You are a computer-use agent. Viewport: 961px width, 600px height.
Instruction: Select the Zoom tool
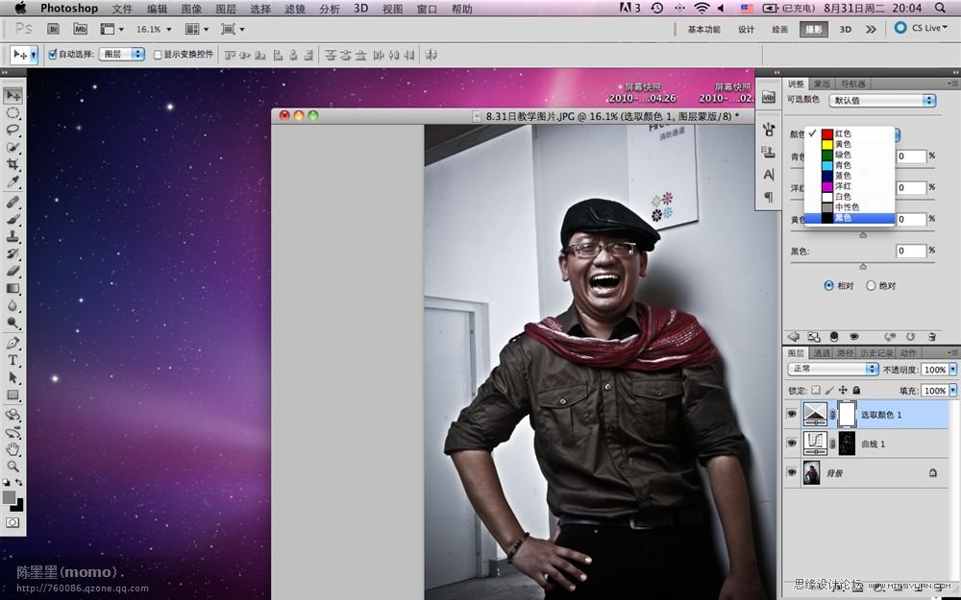point(12,467)
